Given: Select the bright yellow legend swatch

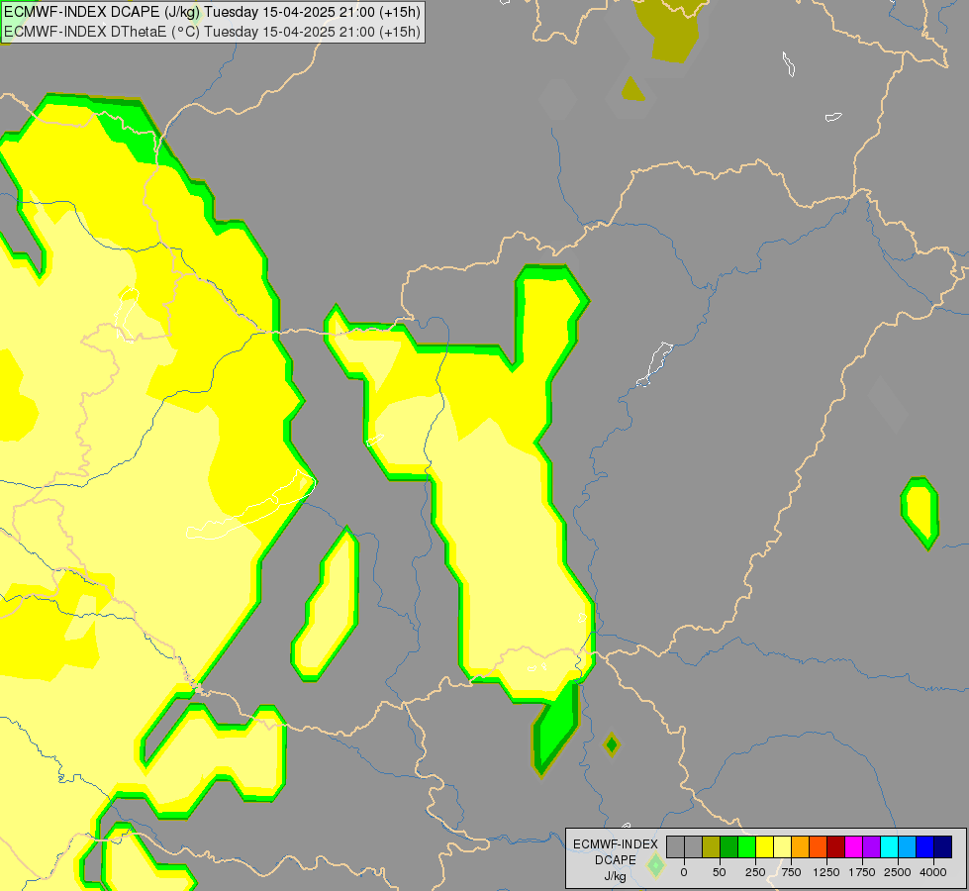Looking at the screenshot, I should click(x=764, y=847).
